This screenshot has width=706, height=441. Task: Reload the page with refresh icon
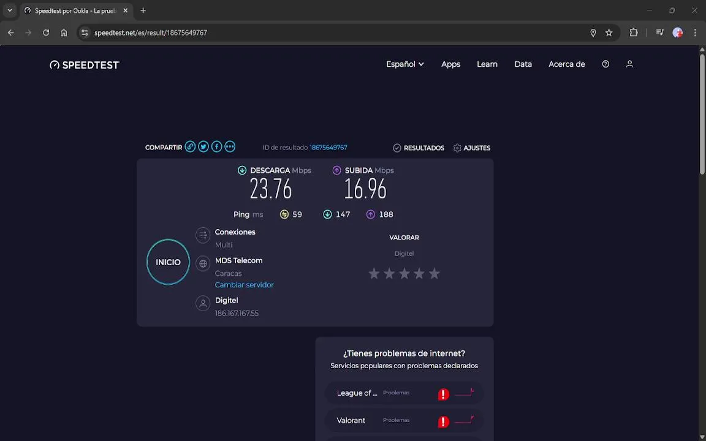click(46, 32)
